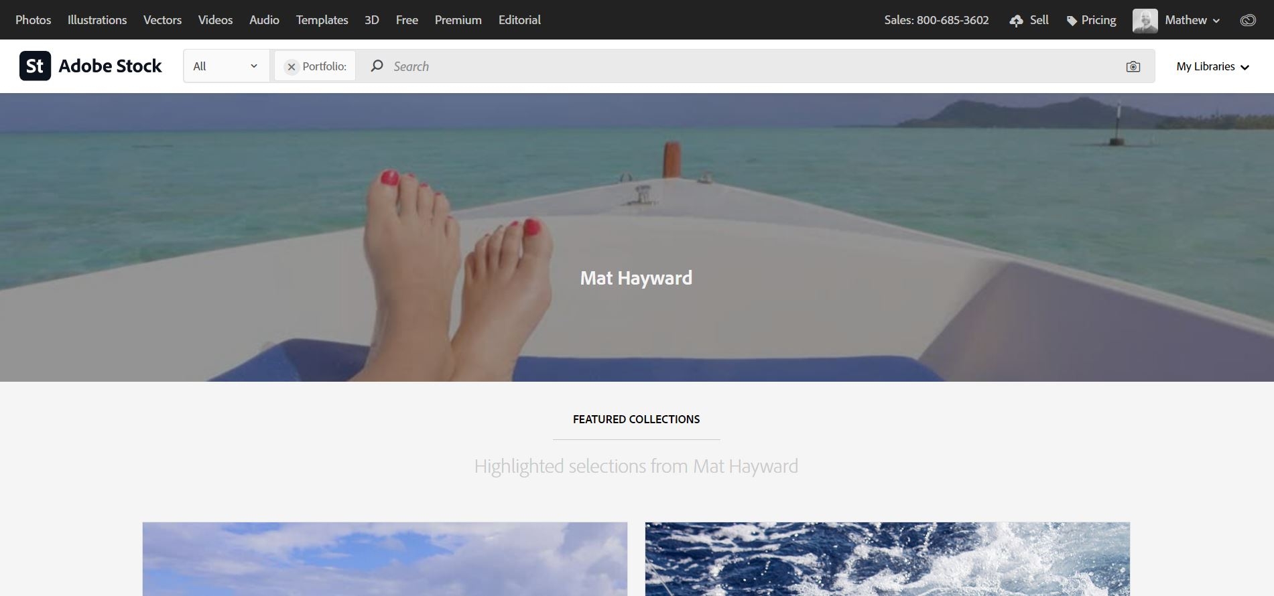Open the Photos menu item
This screenshot has height=596, width=1274.
click(34, 20)
